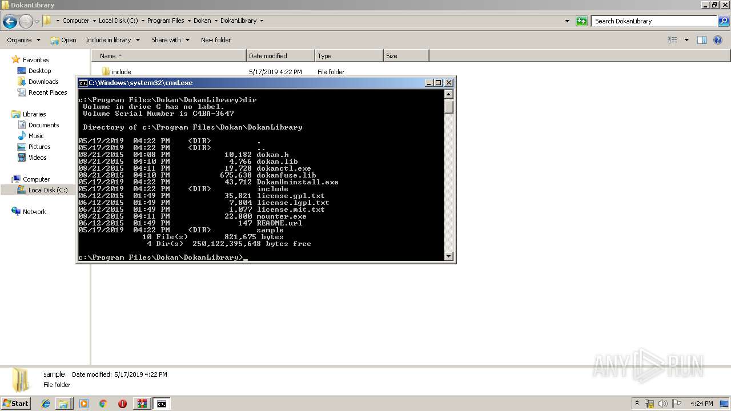Click the sample folder icon in details pane
This screenshot has width=731, height=411.
point(21,380)
